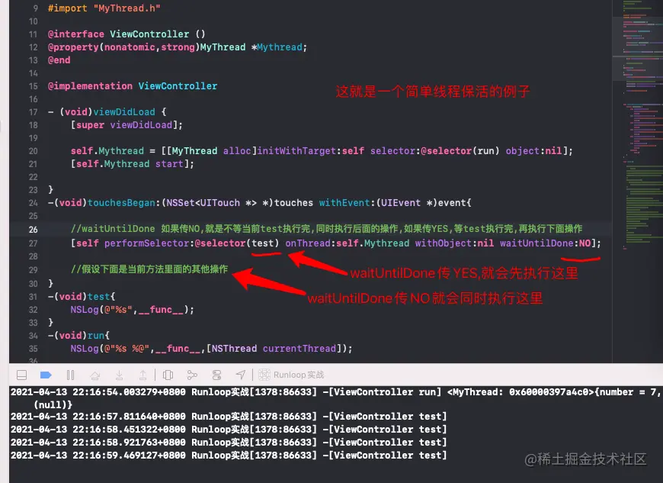Open Environment Overrides switch icon
The image size is (663, 483).
[x=216, y=375]
